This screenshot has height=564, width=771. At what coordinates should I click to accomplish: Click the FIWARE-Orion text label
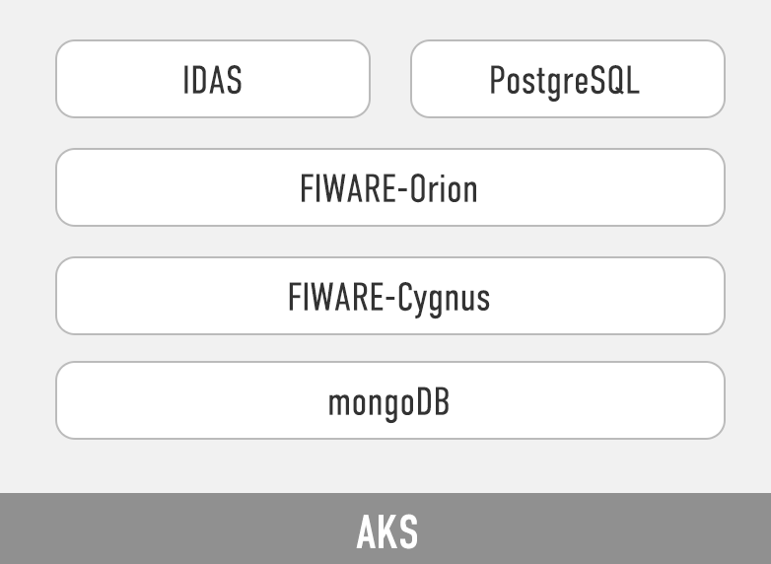coord(388,188)
